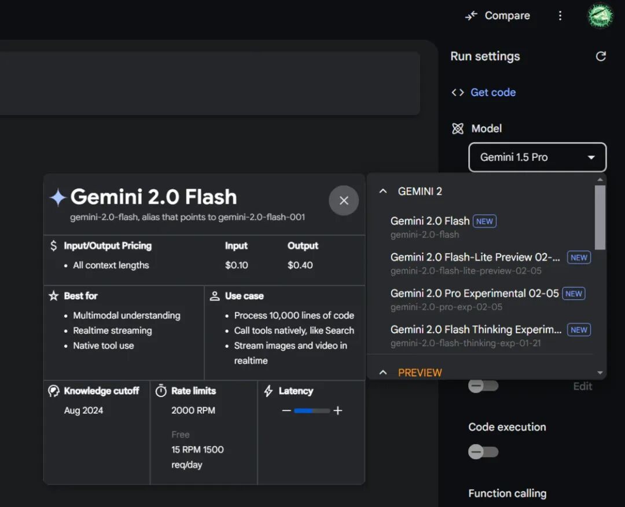Open the user profile avatar
Screen dimensions: 625x507
pyautogui.click(x=600, y=16)
